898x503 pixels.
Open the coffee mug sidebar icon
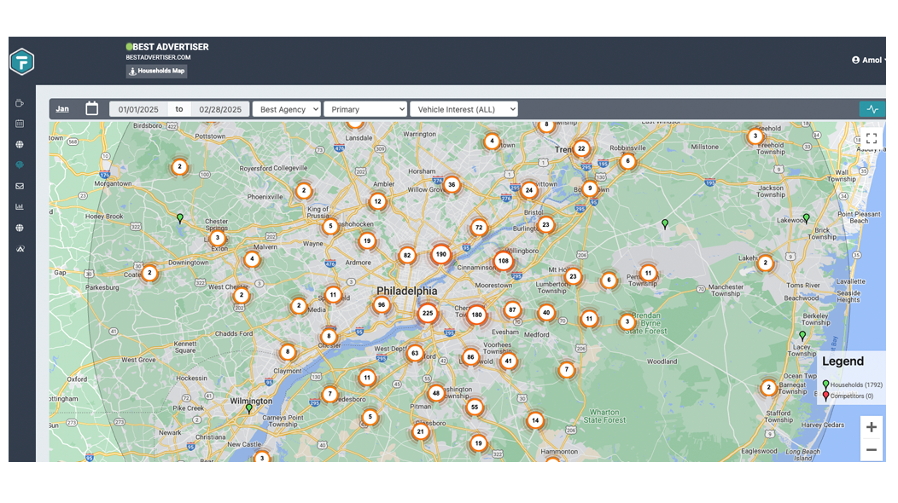tap(20, 103)
